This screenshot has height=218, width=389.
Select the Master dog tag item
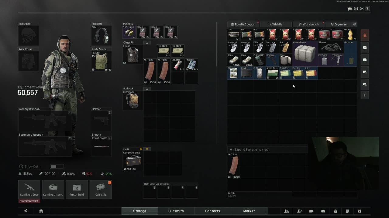tap(273, 47)
